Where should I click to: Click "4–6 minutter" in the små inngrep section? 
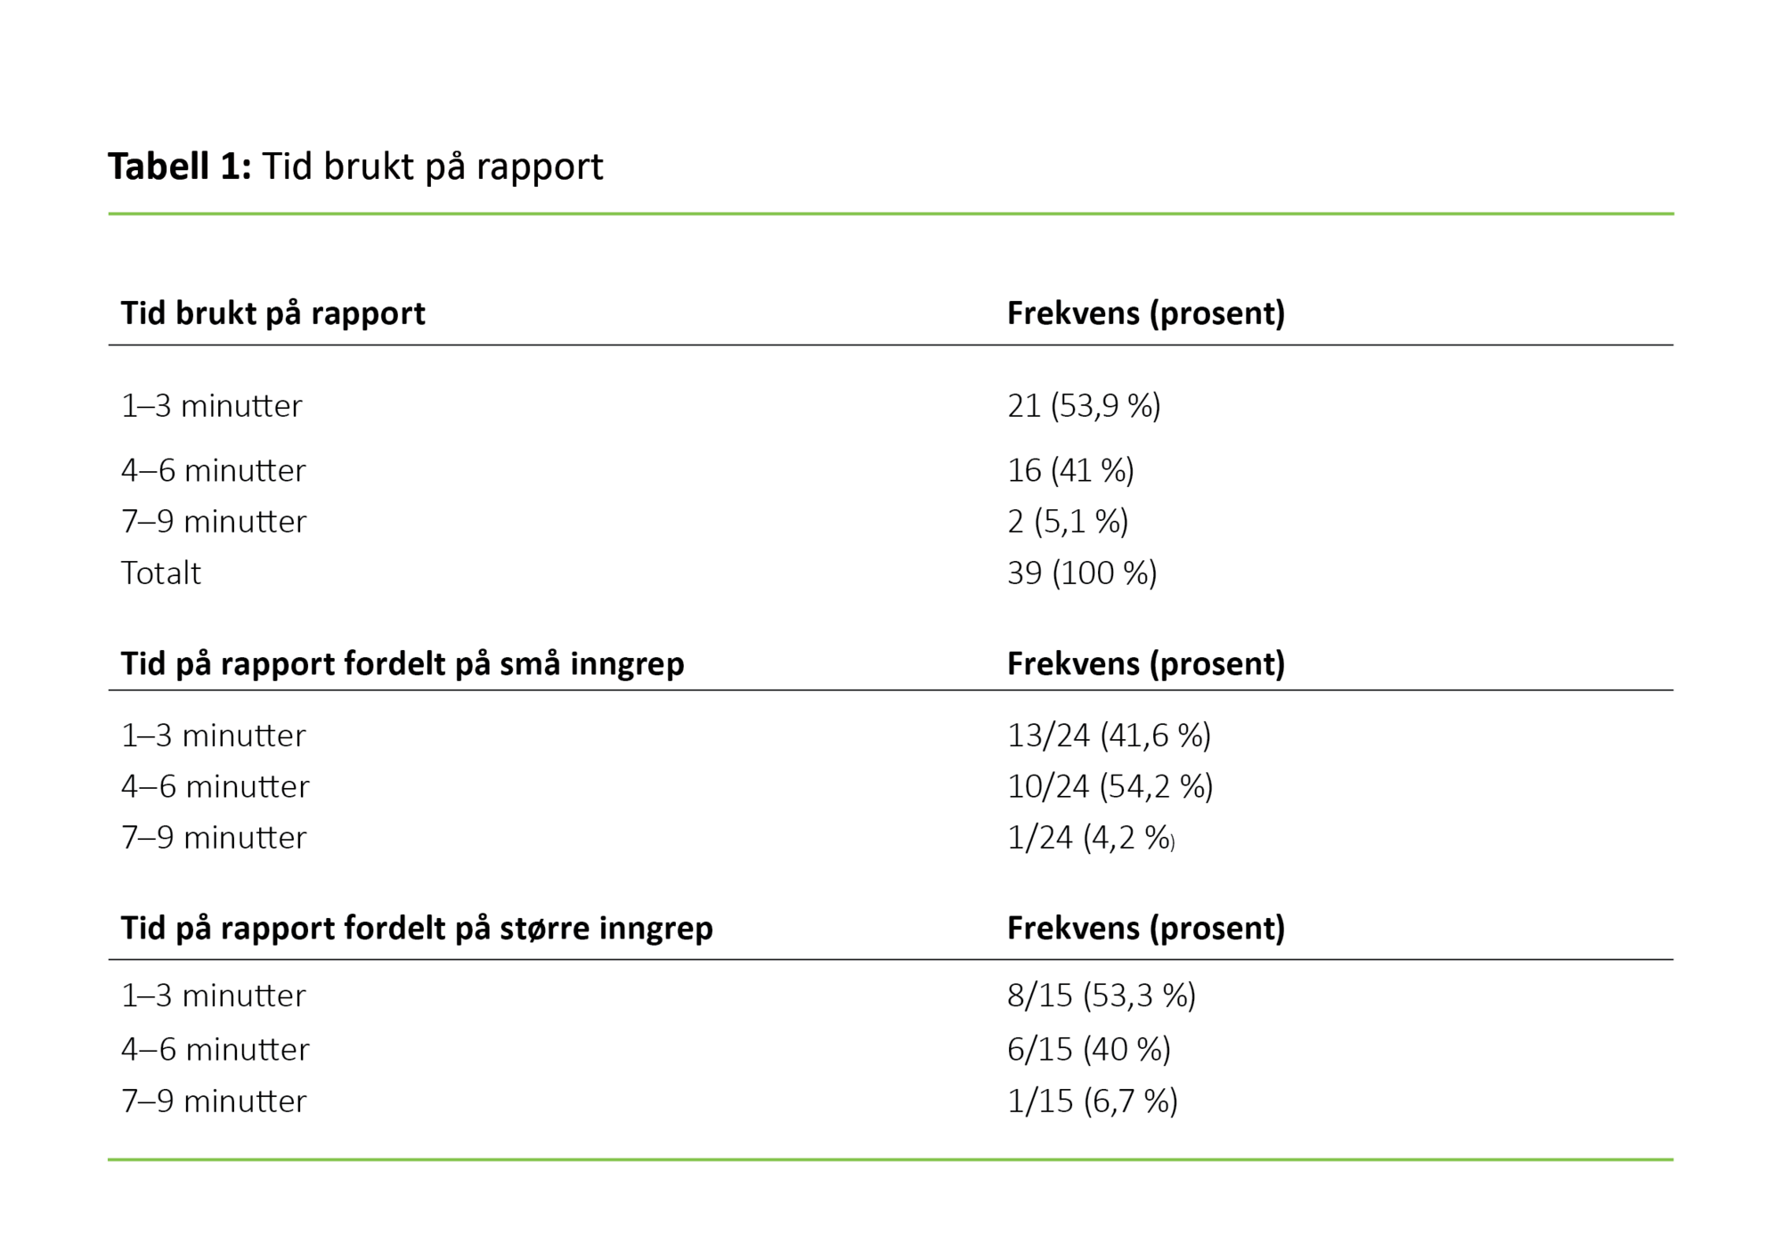tap(215, 786)
